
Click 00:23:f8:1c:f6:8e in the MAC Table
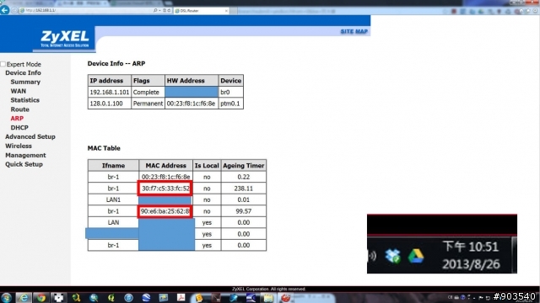[165, 177]
